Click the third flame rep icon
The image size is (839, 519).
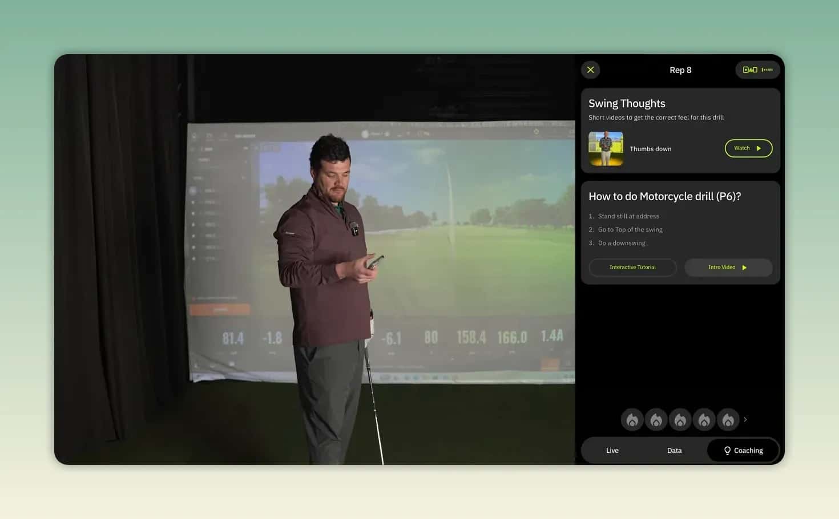point(680,420)
